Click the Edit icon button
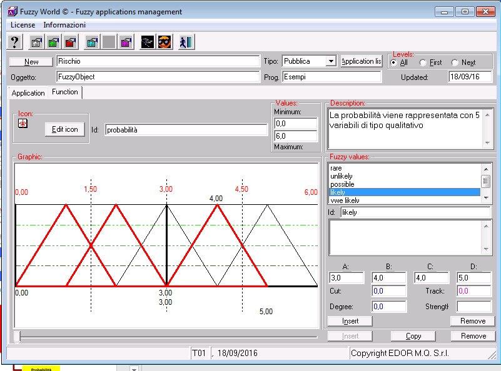Image resolution: width=501 pixels, height=371 pixels. [65, 129]
